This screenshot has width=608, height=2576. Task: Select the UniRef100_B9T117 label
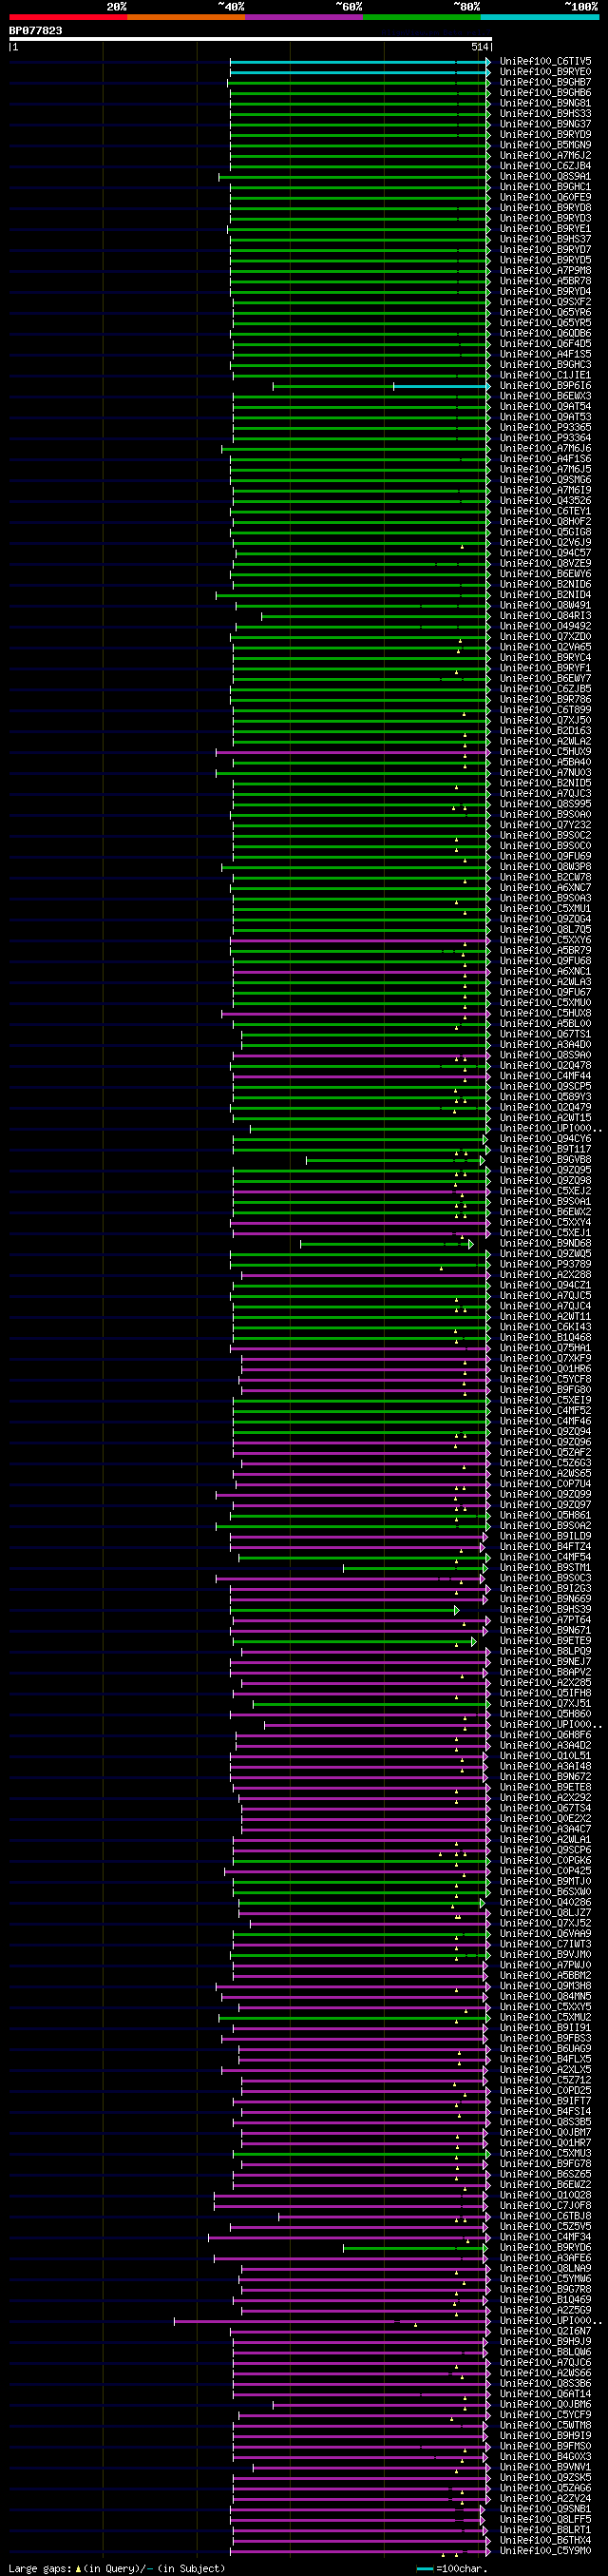click(x=545, y=1150)
